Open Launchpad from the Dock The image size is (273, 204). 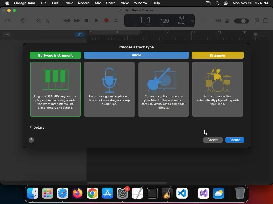click(x=48, y=193)
